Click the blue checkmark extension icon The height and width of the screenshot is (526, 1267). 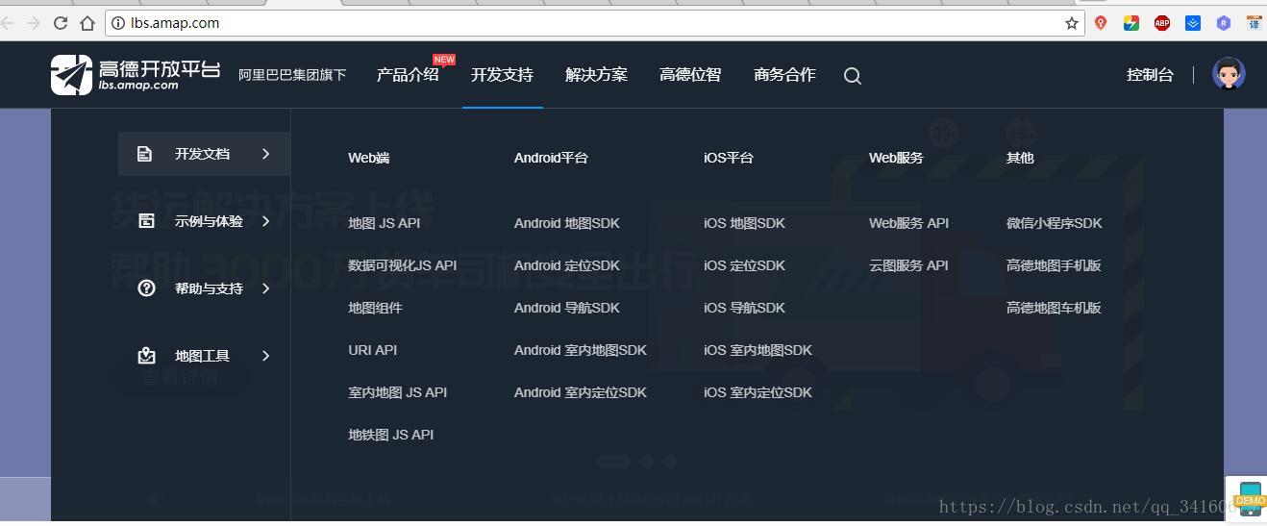click(x=1193, y=23)
